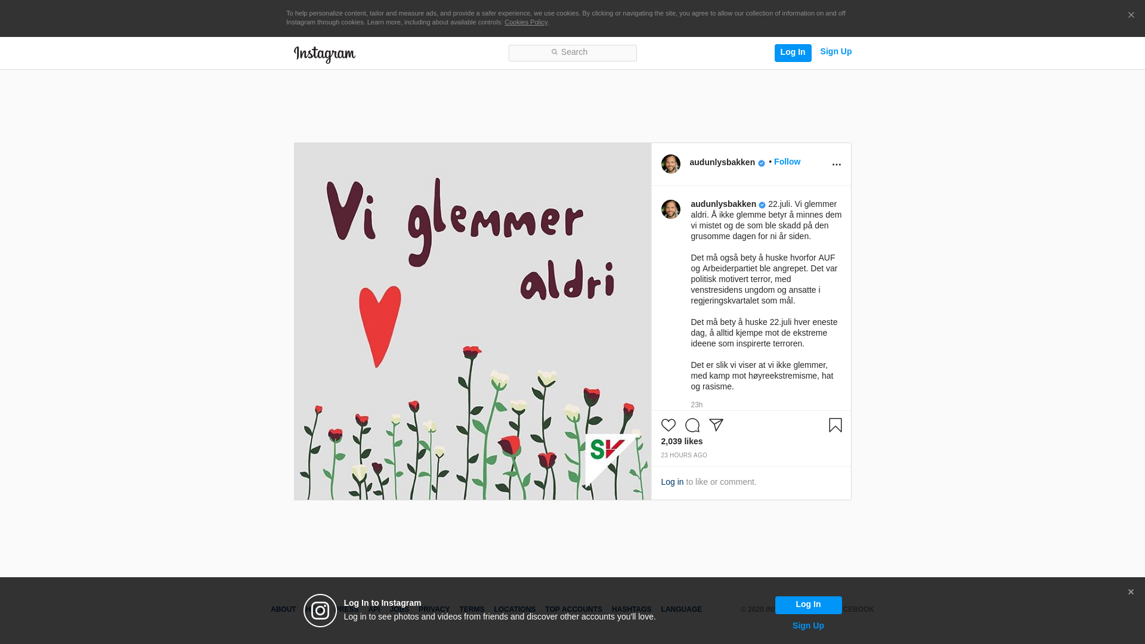Close the bottom Log In to Instagram banner
The width and height of the screenshot is (1145, 644).
tap(1130, 592)
